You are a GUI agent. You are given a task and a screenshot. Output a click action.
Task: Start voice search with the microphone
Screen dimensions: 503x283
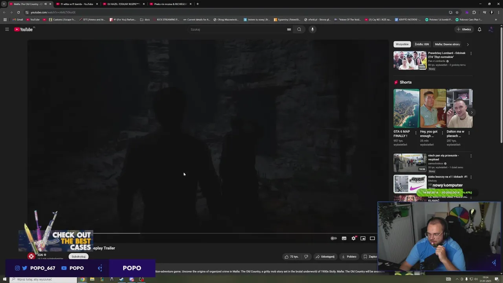312,29
